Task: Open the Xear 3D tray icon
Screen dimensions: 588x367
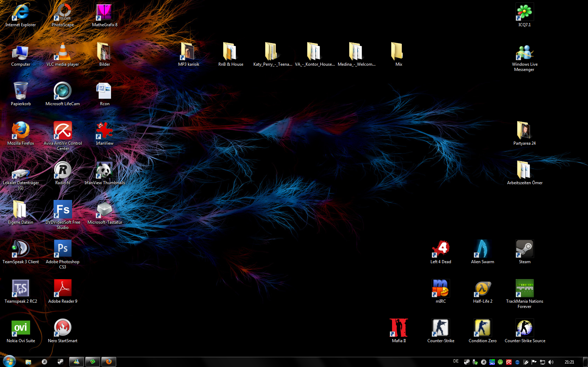Action: (492, 362)
